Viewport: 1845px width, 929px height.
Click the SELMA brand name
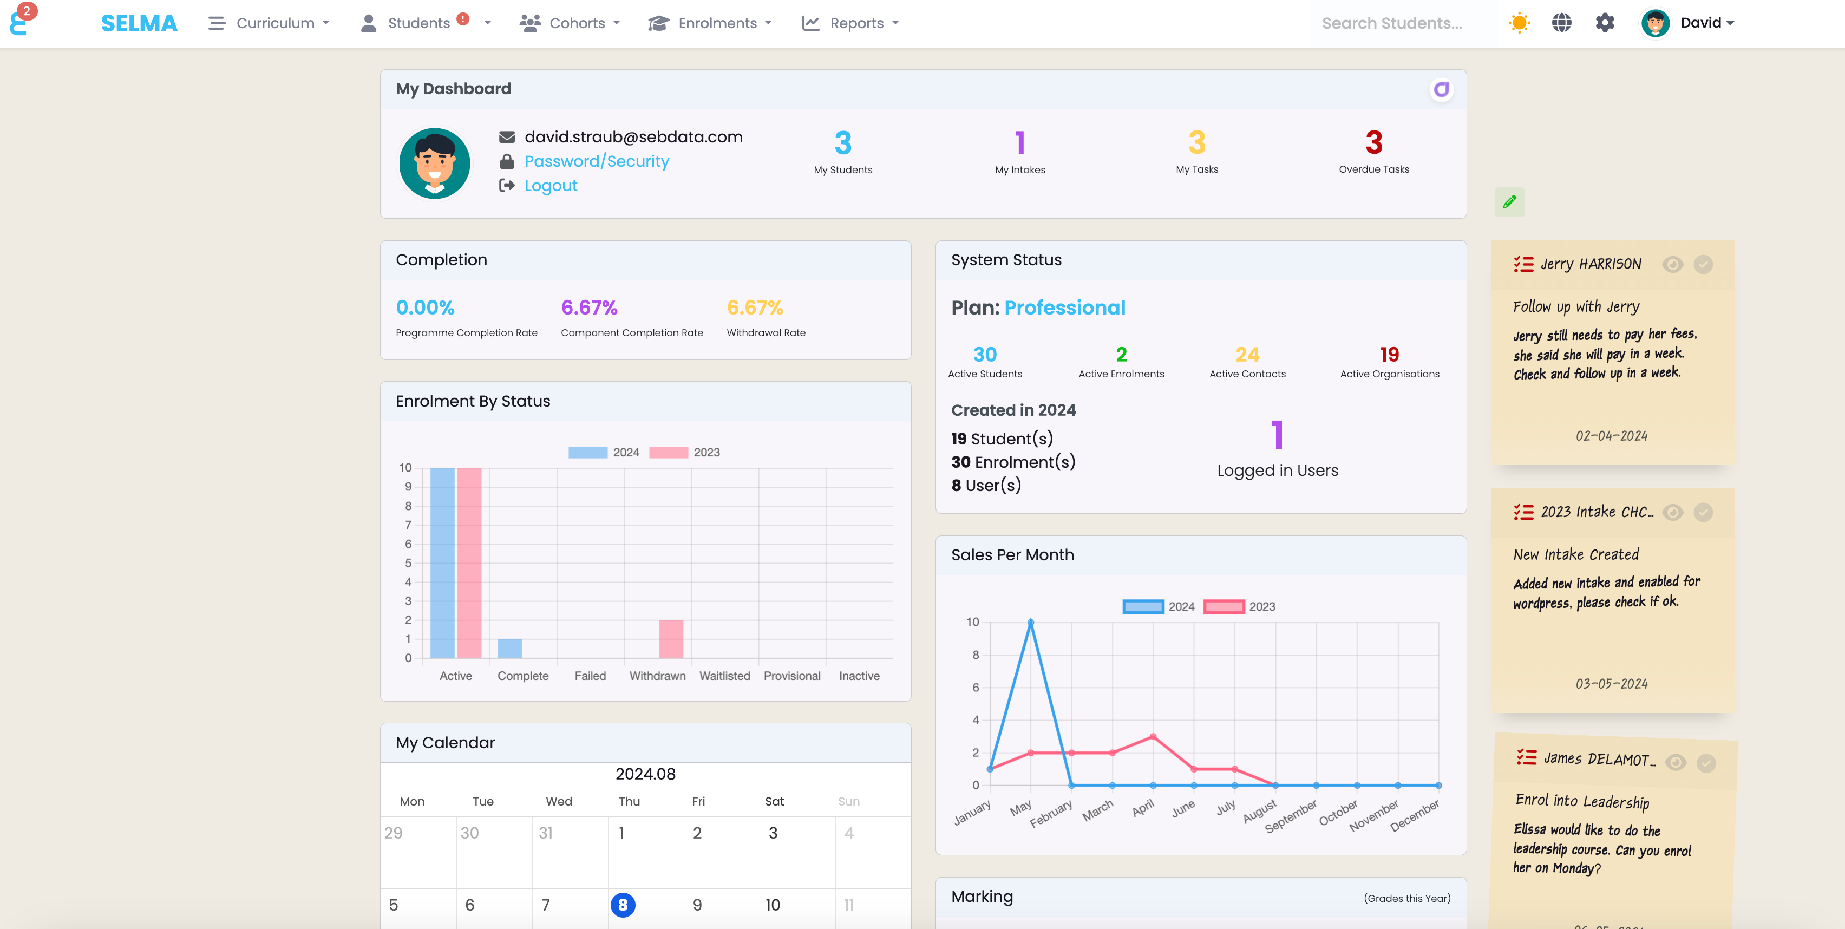[x=139, y=23]
